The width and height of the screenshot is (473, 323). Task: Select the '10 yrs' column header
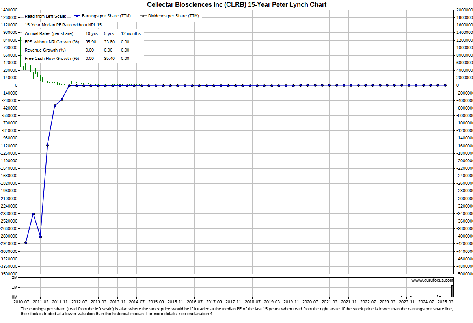[91, 33]
